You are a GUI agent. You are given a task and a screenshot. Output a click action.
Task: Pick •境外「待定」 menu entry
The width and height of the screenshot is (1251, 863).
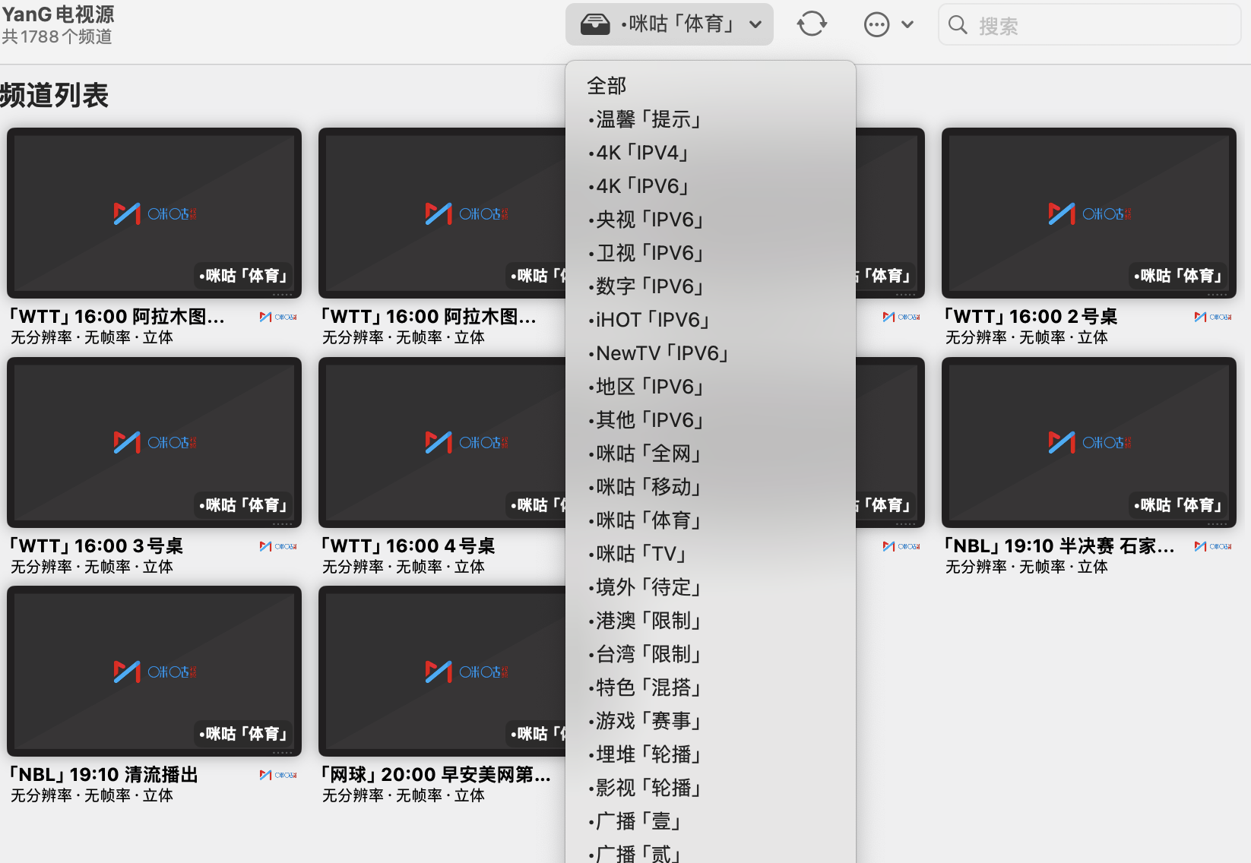(x=711, y=587)
